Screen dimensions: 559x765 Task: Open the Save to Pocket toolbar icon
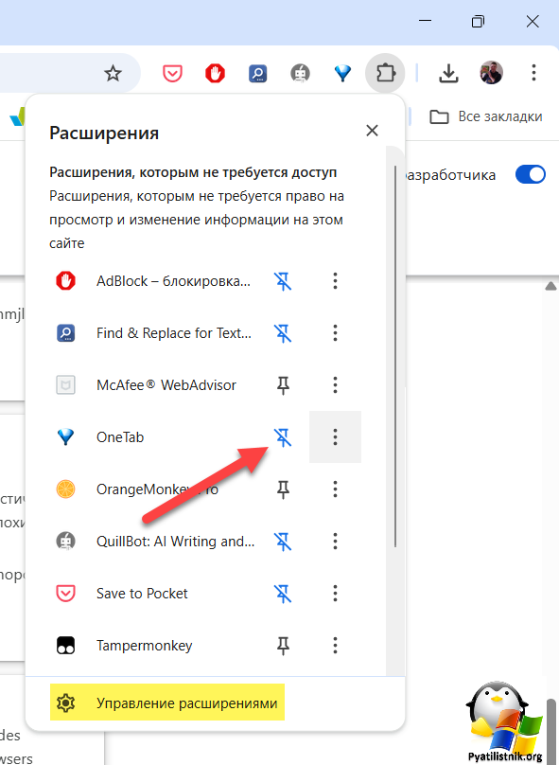(x=172, y=74)
